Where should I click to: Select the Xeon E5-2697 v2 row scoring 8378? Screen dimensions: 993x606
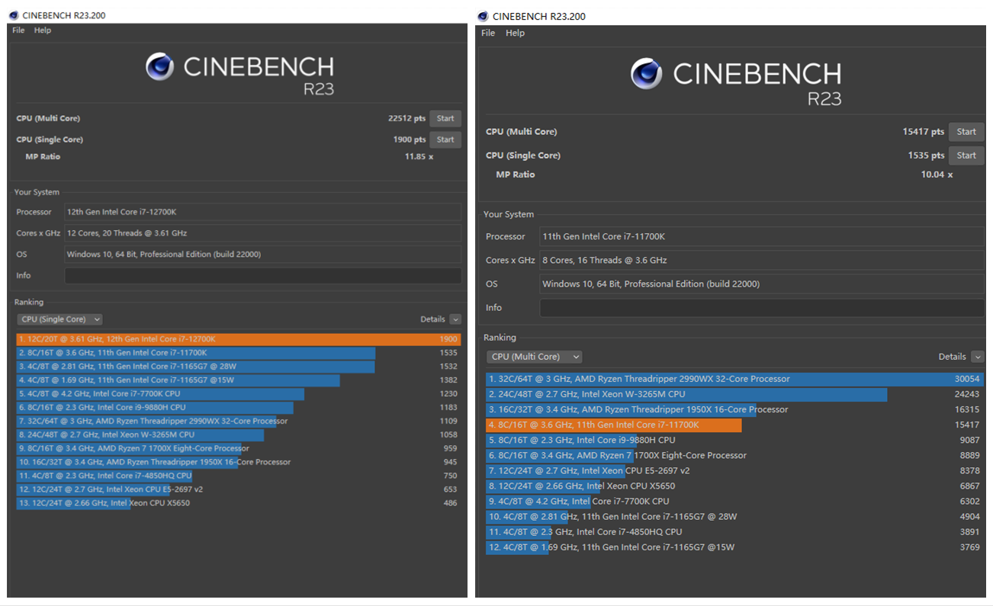click(735, 470)
